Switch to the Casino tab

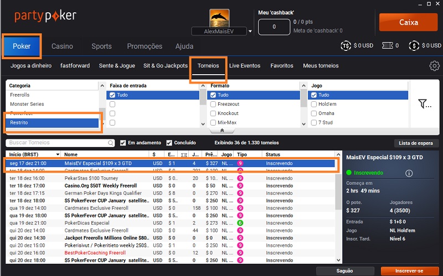[x=62, y=46]
